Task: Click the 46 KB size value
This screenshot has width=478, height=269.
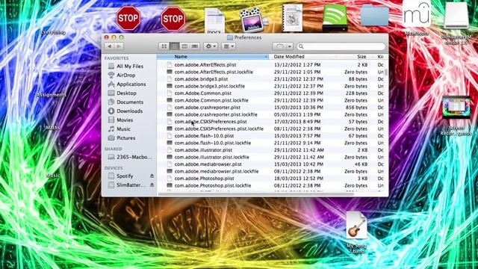Action: [x=361, y=164]
